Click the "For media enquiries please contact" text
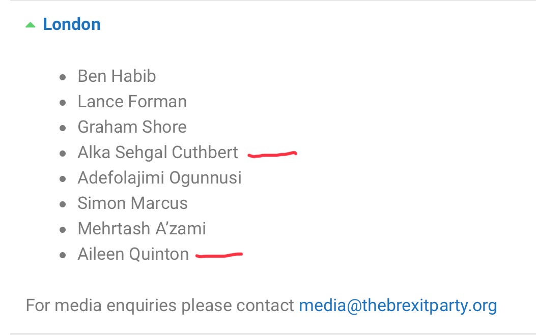 click(160, 306)
